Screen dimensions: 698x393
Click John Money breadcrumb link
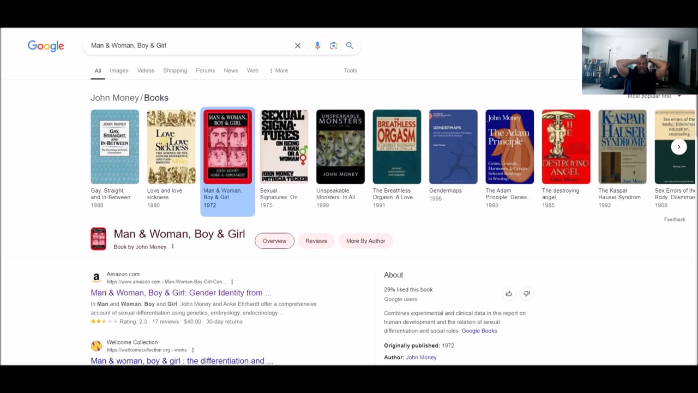pyautogui.click(x=115, y=98)
